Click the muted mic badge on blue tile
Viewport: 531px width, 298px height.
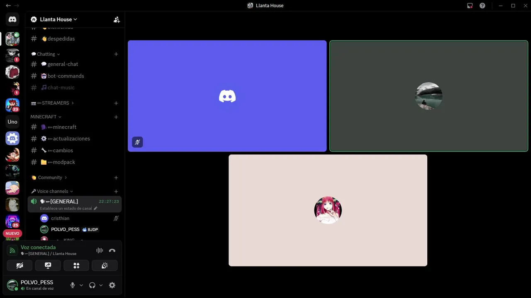137,142
